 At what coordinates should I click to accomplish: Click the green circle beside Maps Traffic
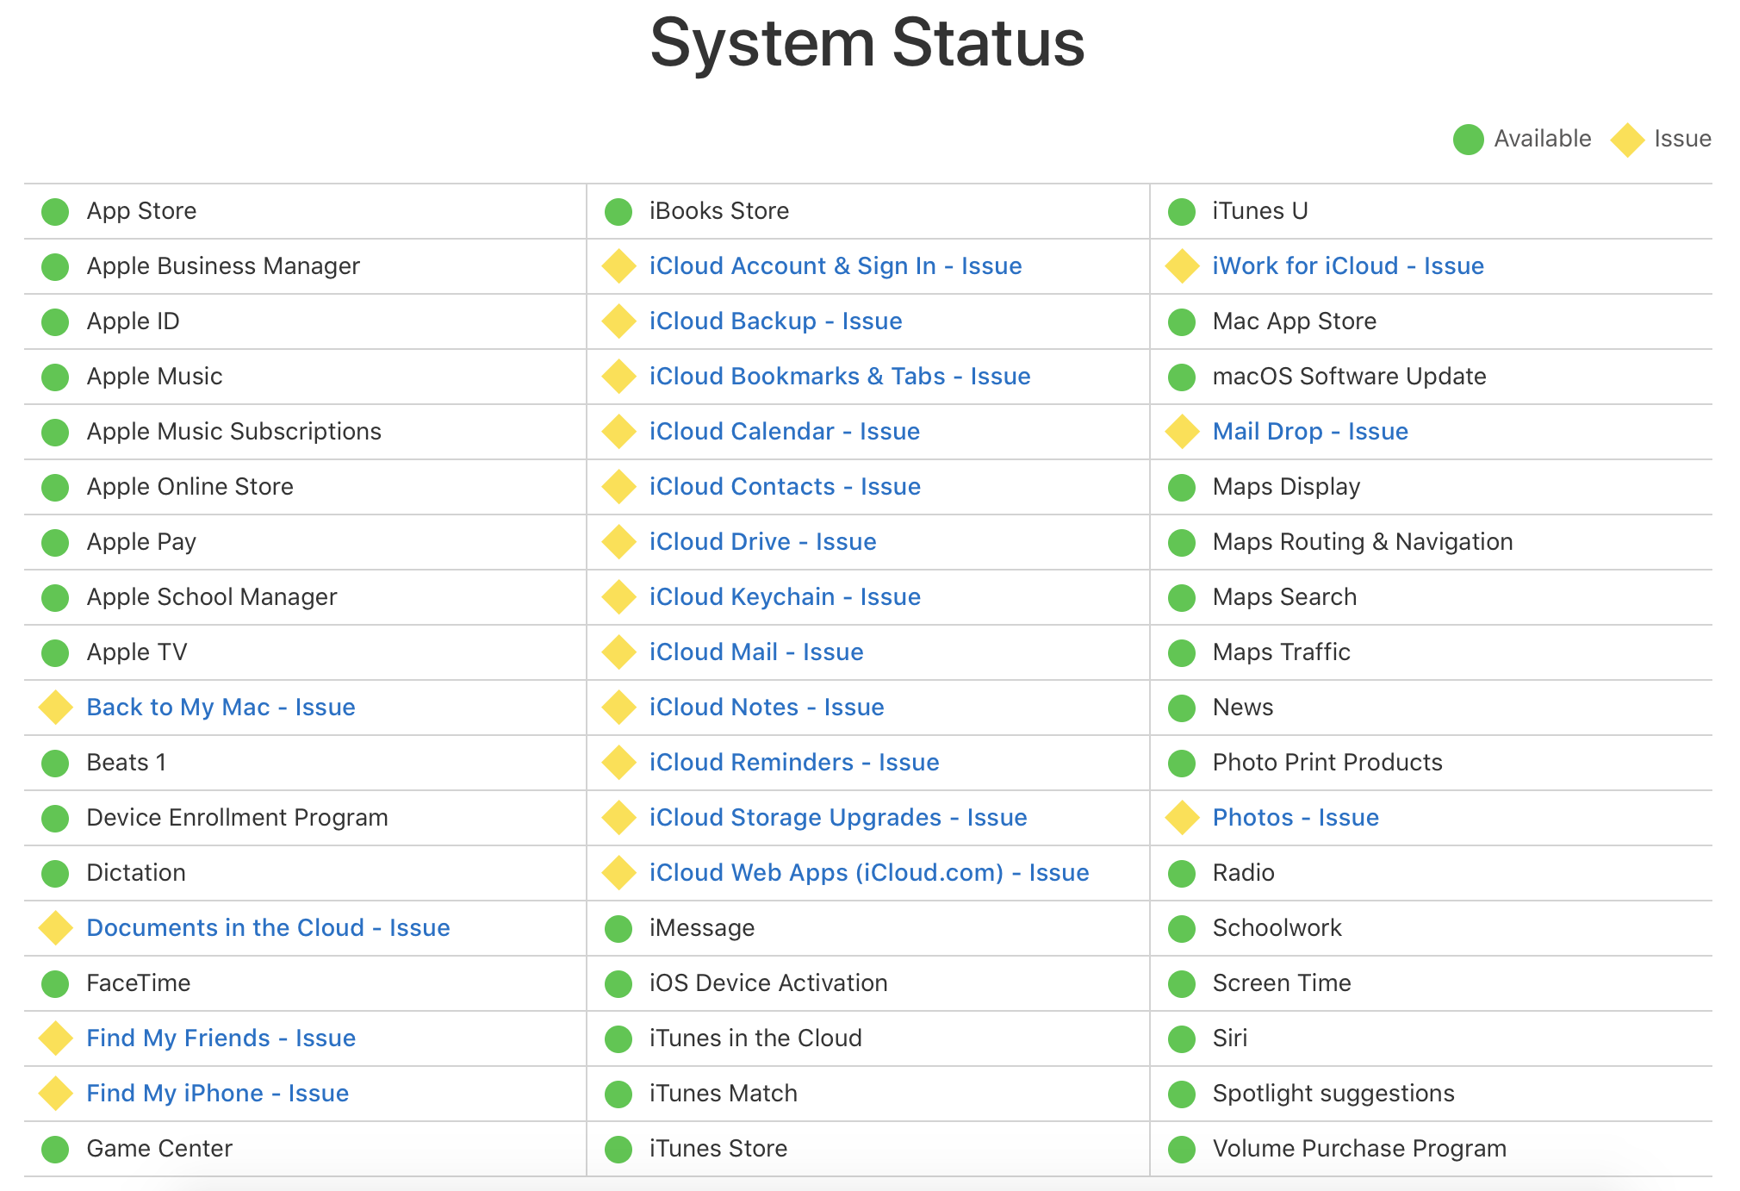(x=1180, y=652)
